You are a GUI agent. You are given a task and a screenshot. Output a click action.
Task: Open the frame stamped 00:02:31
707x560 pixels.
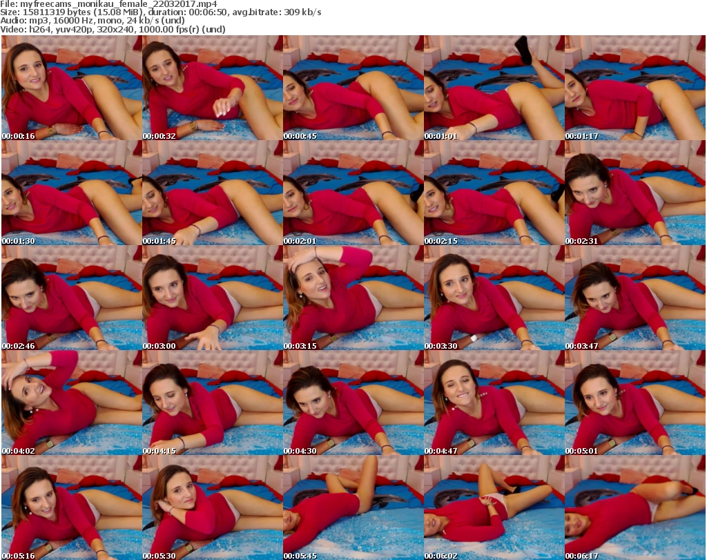click(x=635, y=193)
